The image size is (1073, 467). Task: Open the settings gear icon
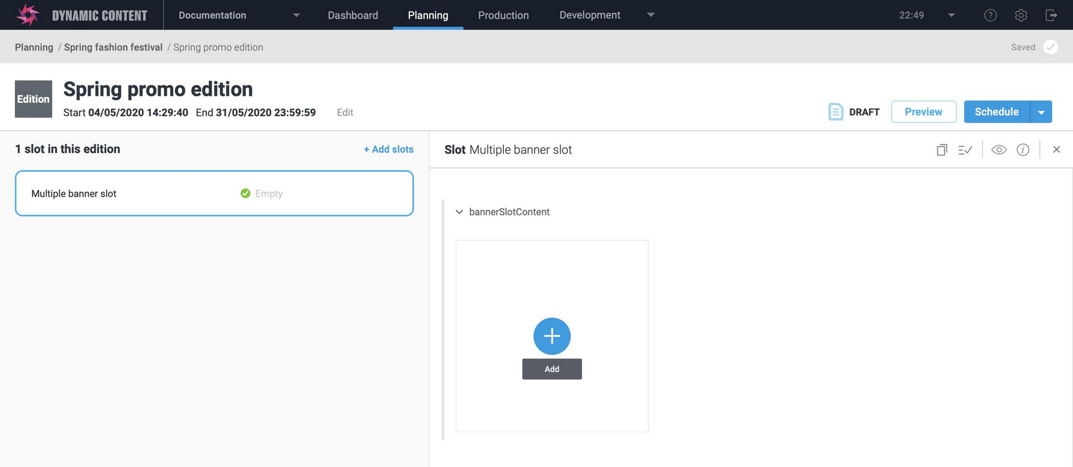[x=1020, y=15]
